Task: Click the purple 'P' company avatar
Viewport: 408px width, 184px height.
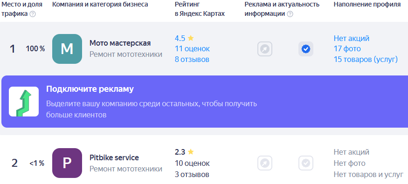Action: point(67,163)
